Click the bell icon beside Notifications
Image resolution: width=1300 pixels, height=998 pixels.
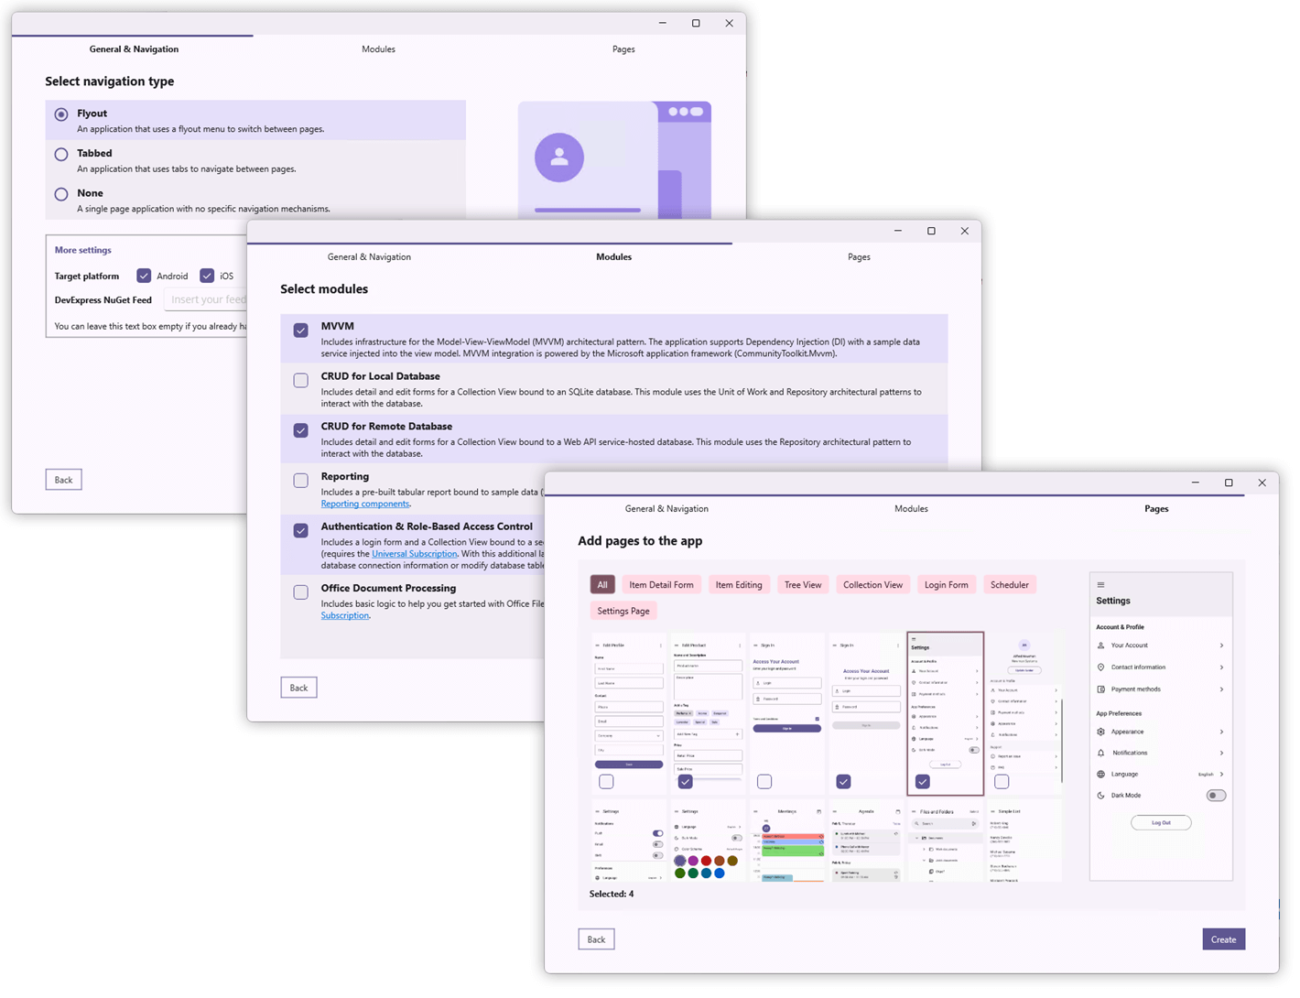pos(1100,753)
